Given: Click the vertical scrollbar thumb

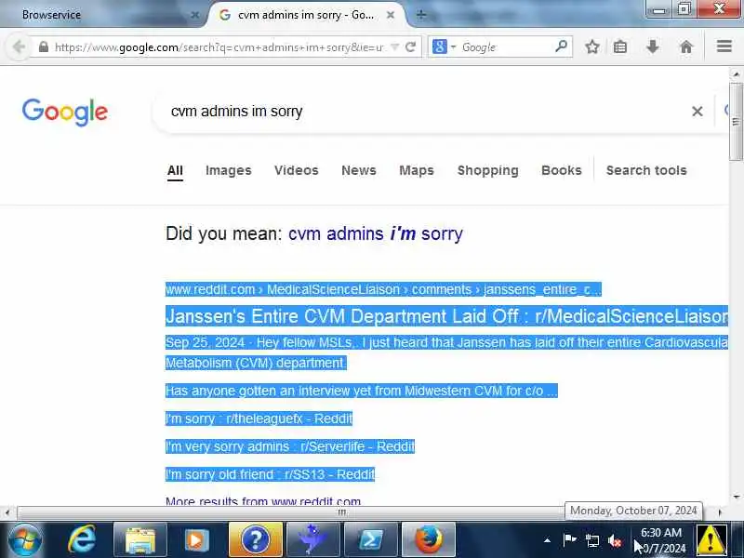Looking at the screenshot, I should 736,122.
